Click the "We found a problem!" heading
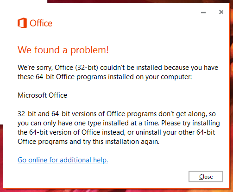233x192 pixels. click(x=63, y=50)
